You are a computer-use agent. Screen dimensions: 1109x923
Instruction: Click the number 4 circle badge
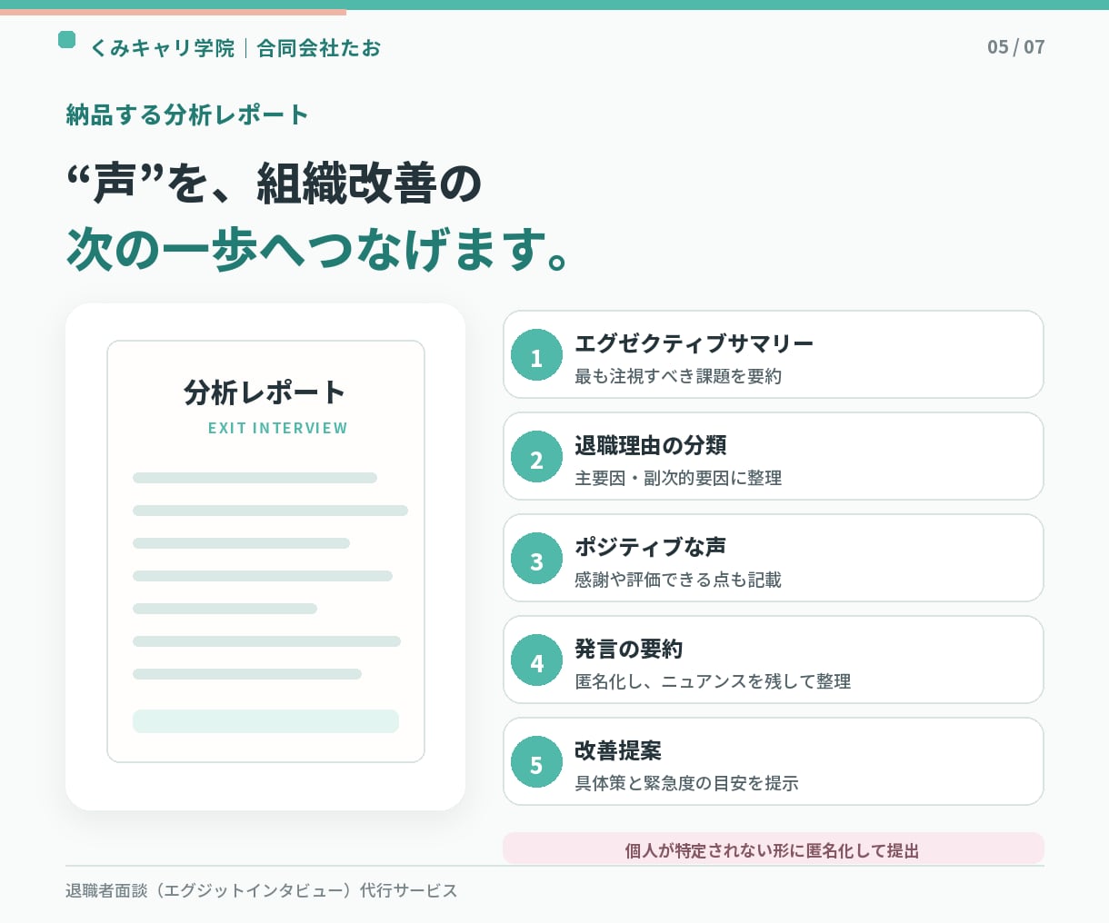click(536, 660)
